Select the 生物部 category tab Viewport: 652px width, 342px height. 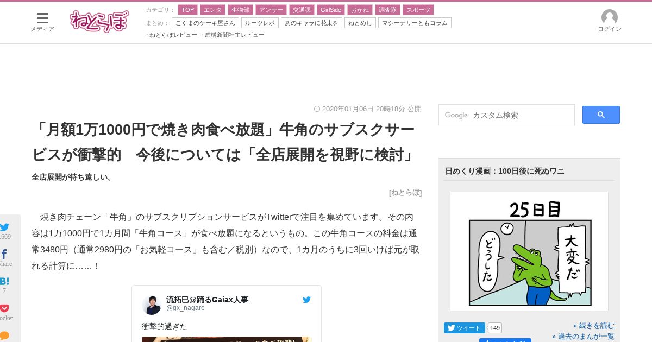coord(240,10)
